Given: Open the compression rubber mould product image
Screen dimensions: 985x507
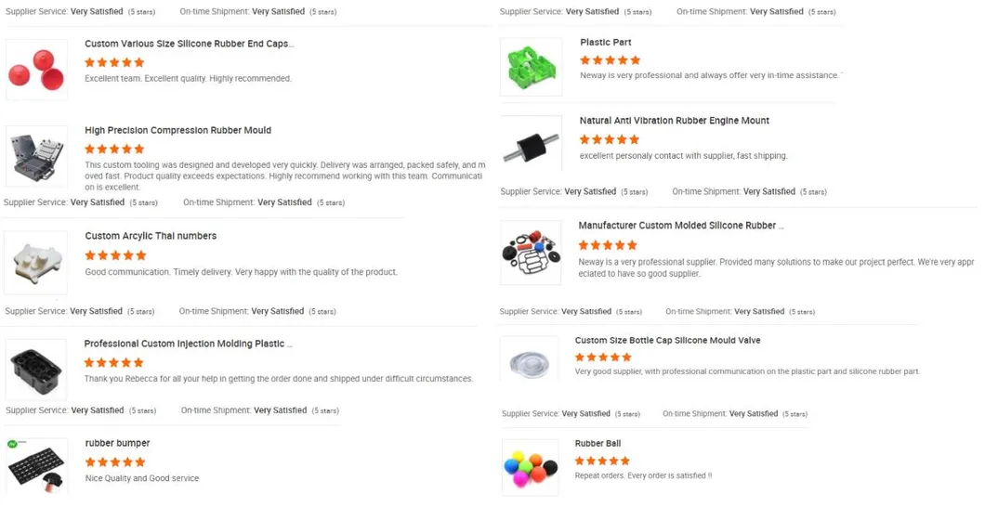Looking at the screenshot, I should 36,156.
